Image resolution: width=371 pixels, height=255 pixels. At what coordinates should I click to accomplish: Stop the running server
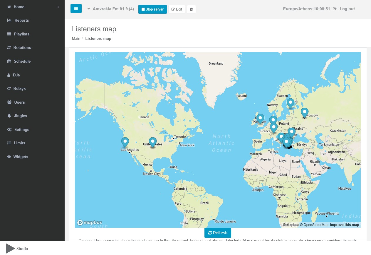coord(152,9)
